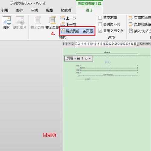The width and height of the screenshot is (151, 151).
Task: Open the 视图 ribbon tab
Action: (49, 10)
